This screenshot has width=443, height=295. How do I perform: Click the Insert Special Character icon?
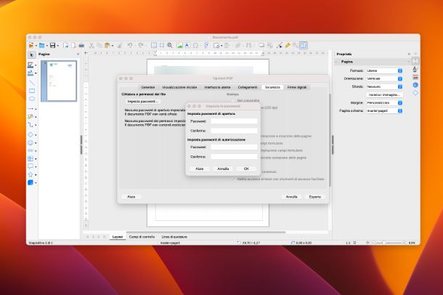point(195,45)
